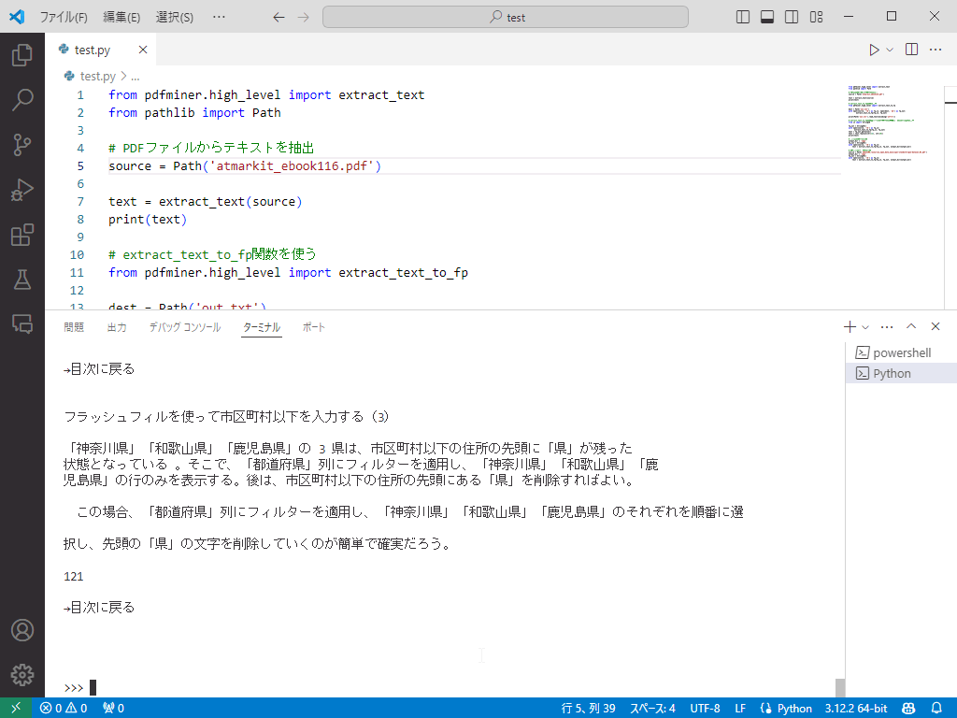
Task: Run the Python file with play button
Action: (x=874, y=50)
